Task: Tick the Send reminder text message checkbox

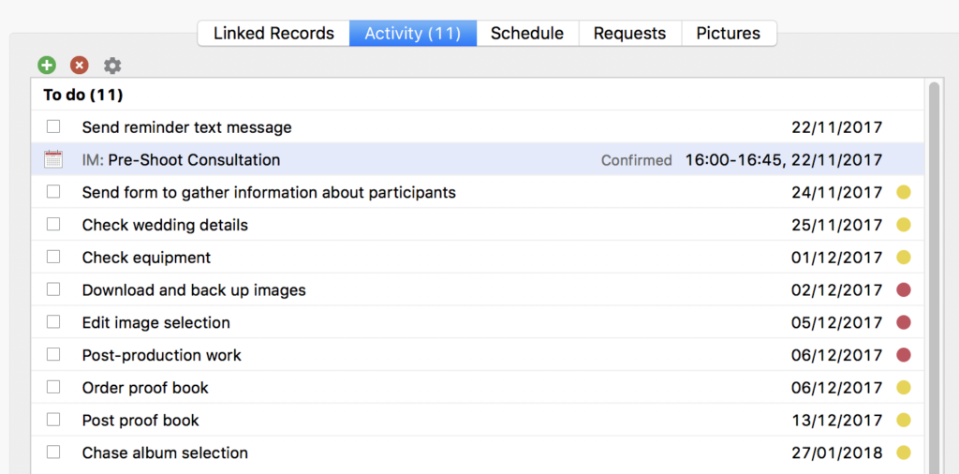Action: [53, 126]
